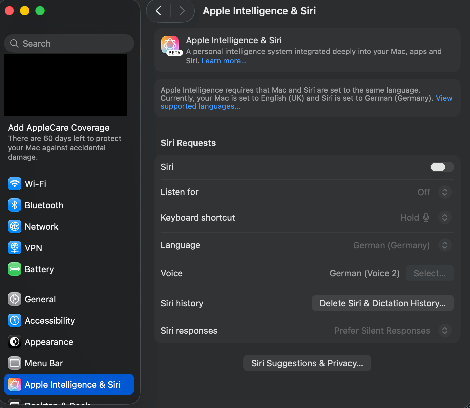
Task: Select the General gear icon
Action: (x=14, y=299)
